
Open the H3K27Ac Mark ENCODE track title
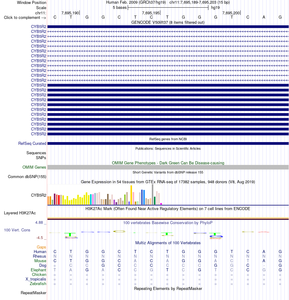(168, 209)
